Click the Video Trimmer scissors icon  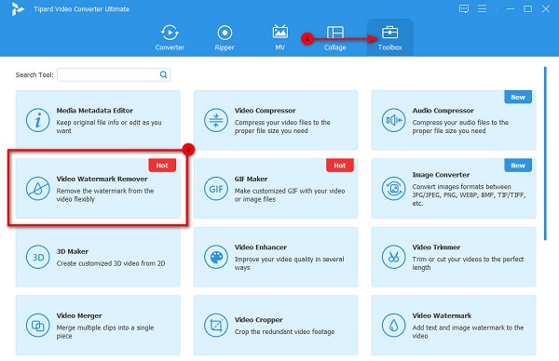[x=393, y=257]
